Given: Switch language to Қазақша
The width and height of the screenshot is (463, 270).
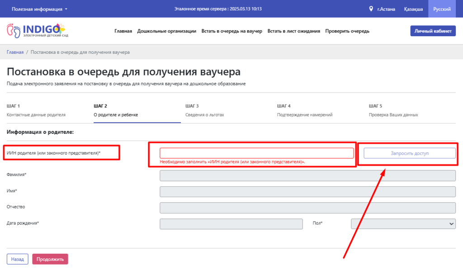Looking at the screenshot, I should tap(413, 9).
